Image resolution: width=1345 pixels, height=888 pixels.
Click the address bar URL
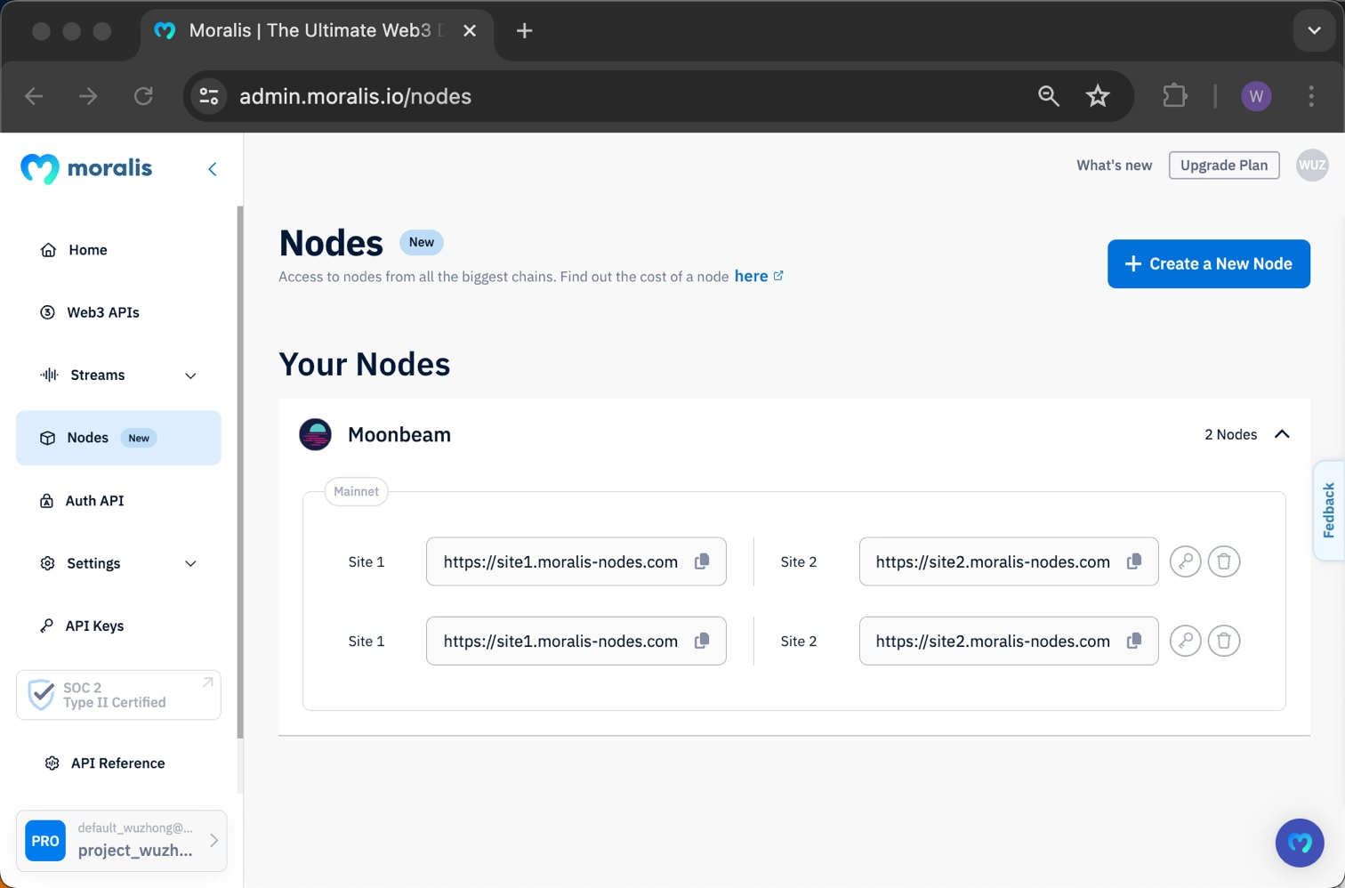click(x=355, y=96)
